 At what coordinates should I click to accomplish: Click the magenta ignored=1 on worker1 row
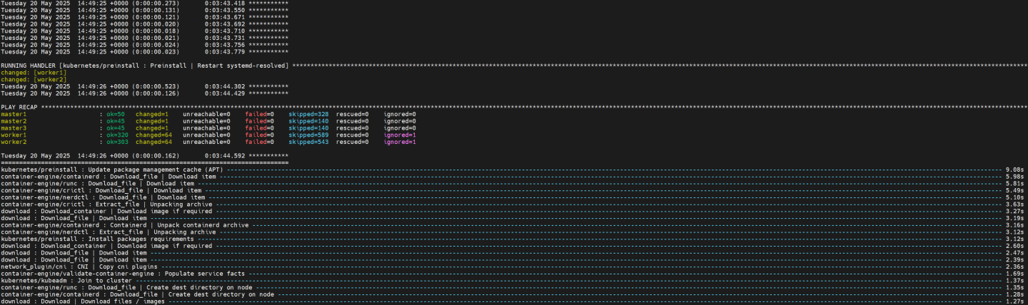[x=400, y=135]
